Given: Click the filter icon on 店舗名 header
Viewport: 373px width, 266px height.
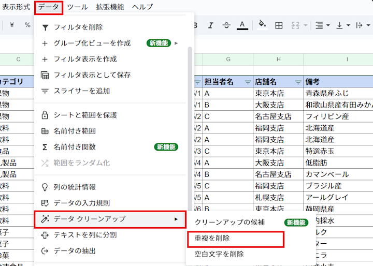Looking at the screenshot, I should pyautogui.click(x=298, y=82).
